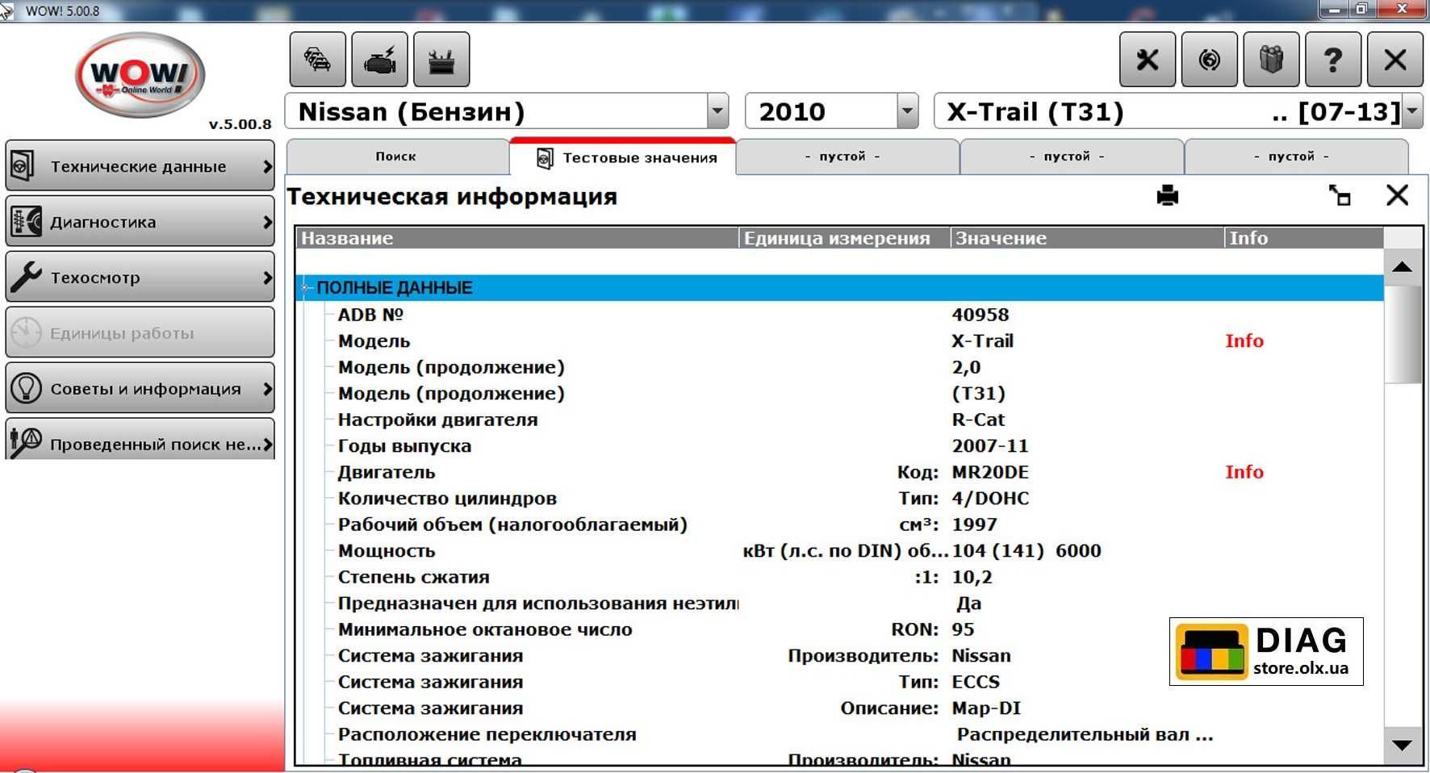The image size is (1430, 773).
Task: Select the Расположение переключателя row
Action: click(x=839, y=734)
